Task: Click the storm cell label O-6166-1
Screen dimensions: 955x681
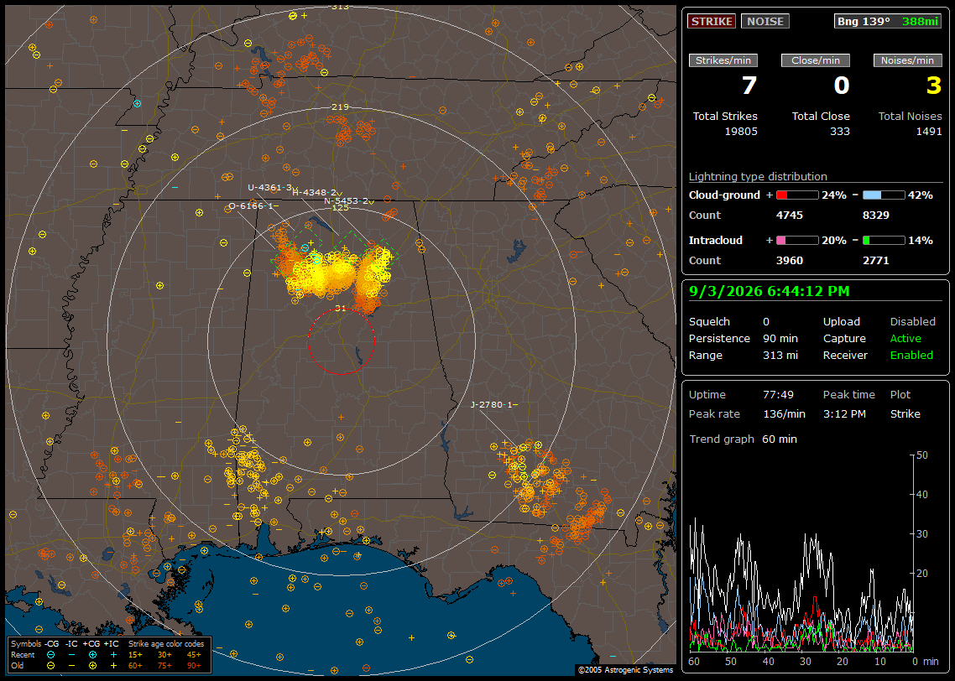Action: [251, 206]
